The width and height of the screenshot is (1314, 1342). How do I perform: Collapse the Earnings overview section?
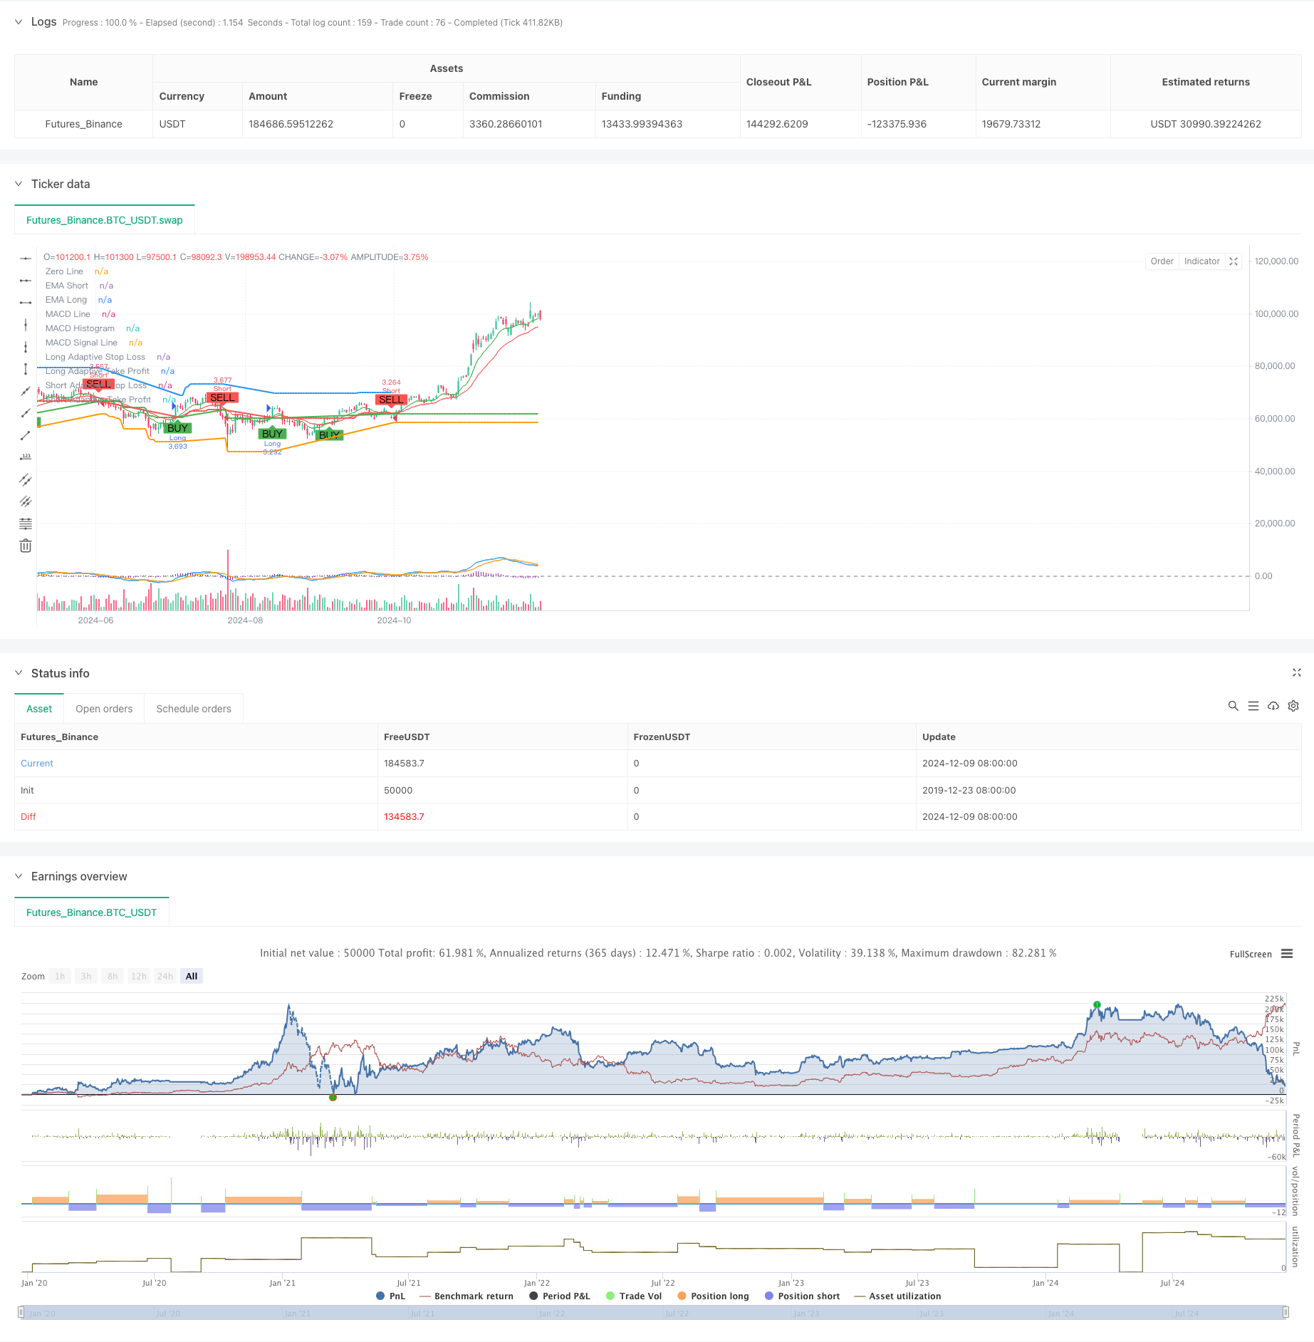pyautogui.click(x=19, y=876)
